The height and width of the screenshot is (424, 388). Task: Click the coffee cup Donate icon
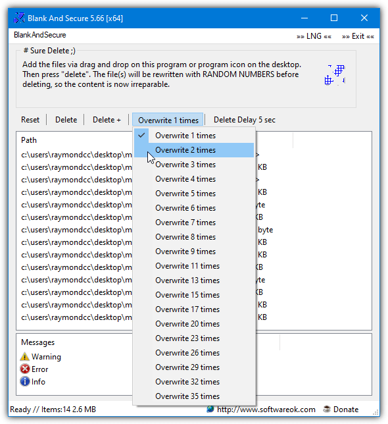(x=327, y=409)
